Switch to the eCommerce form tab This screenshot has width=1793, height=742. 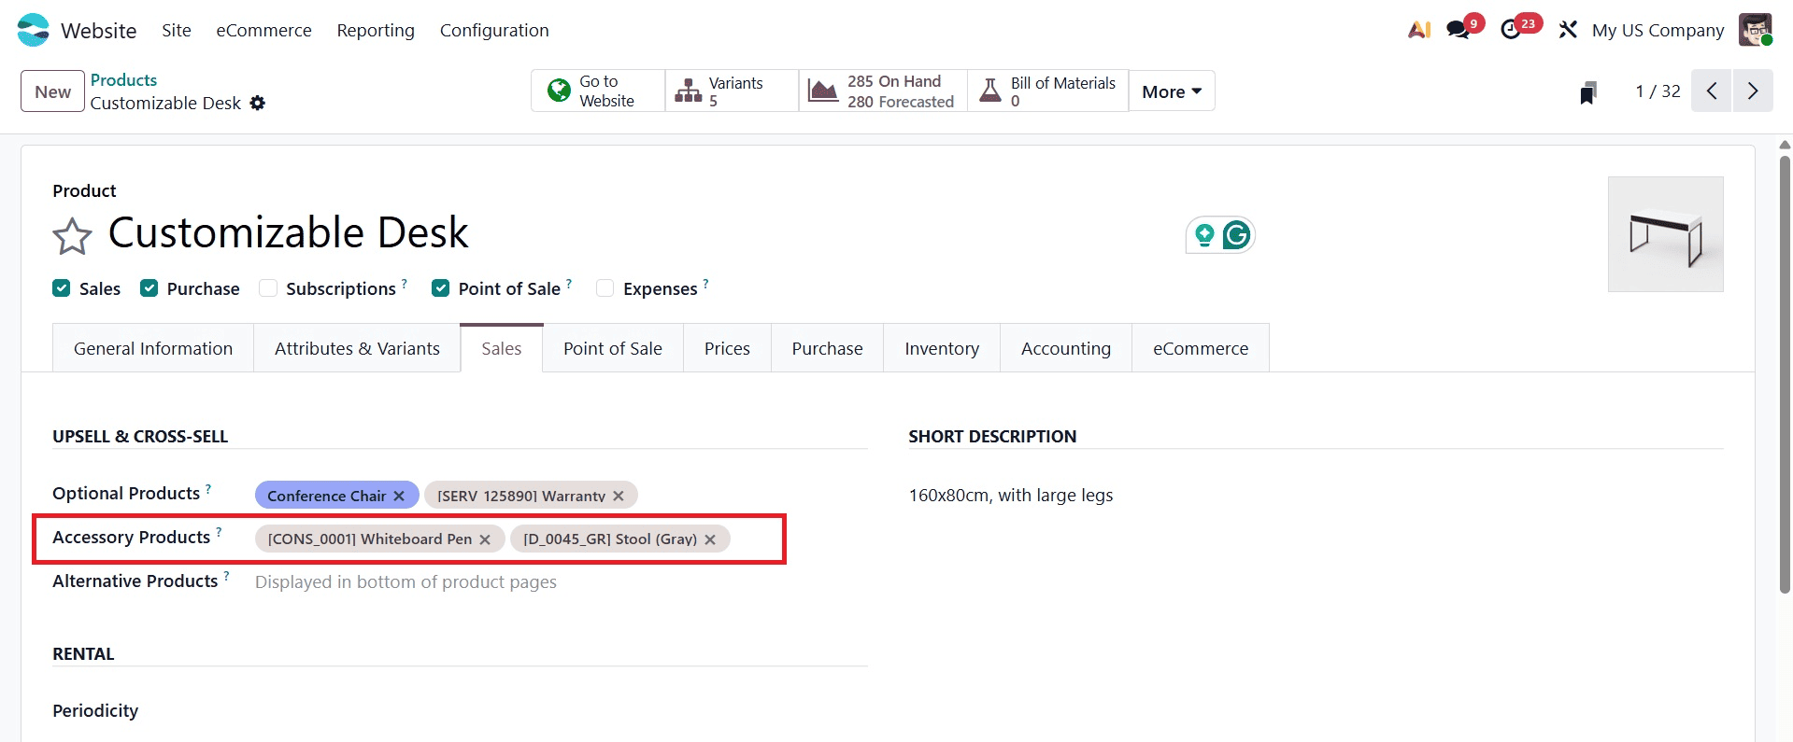coord(1201,348)
